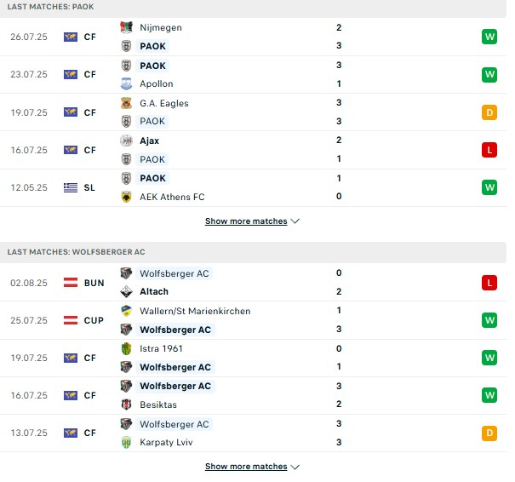The width and height of the screenshot is (515, 482).
Task: Click the G.A. Eagles crest icon
Action: coord(126,103)
